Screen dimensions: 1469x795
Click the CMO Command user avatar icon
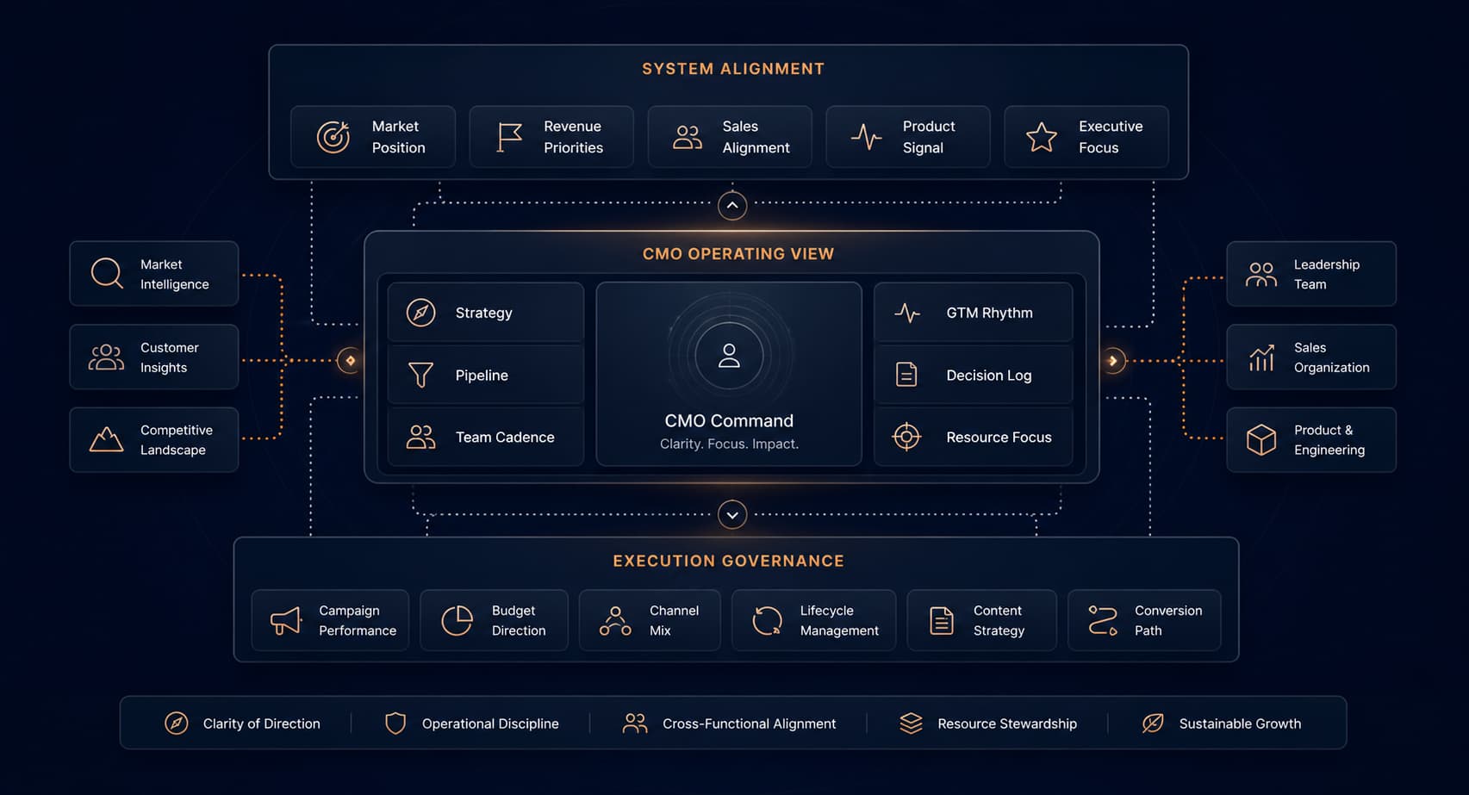[x=729, y=356]
